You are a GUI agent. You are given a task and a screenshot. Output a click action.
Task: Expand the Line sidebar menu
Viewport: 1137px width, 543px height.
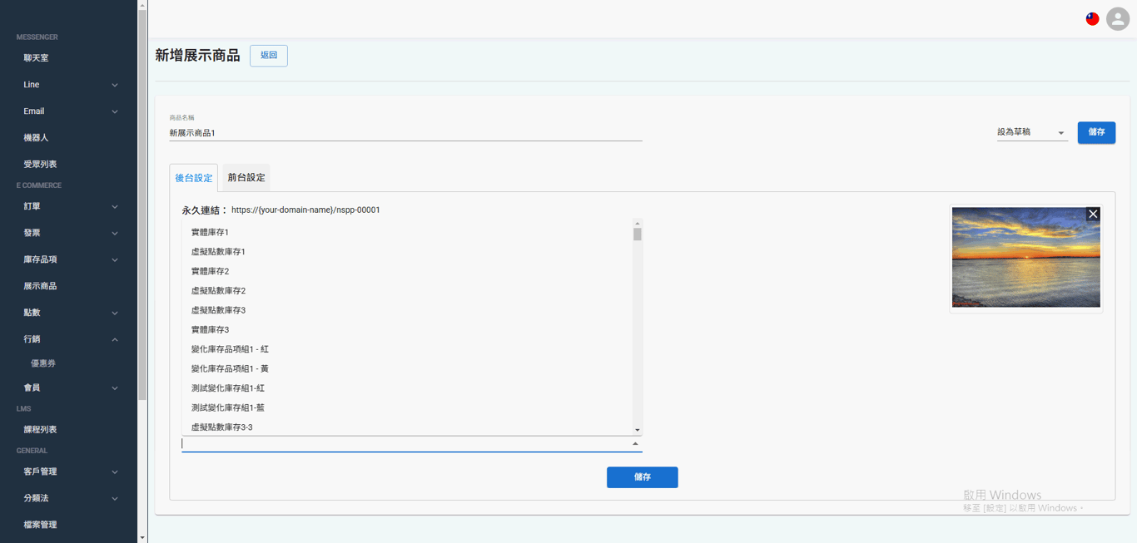click(68, 85)
